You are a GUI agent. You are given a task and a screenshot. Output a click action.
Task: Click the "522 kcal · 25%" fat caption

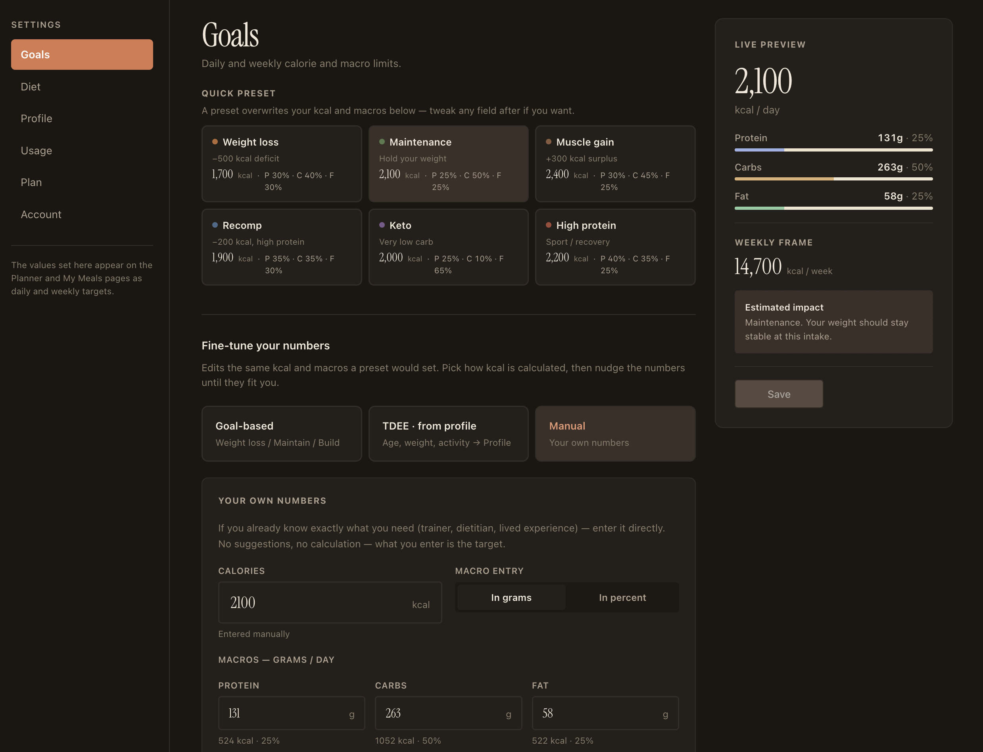click(x=563, y=740)
